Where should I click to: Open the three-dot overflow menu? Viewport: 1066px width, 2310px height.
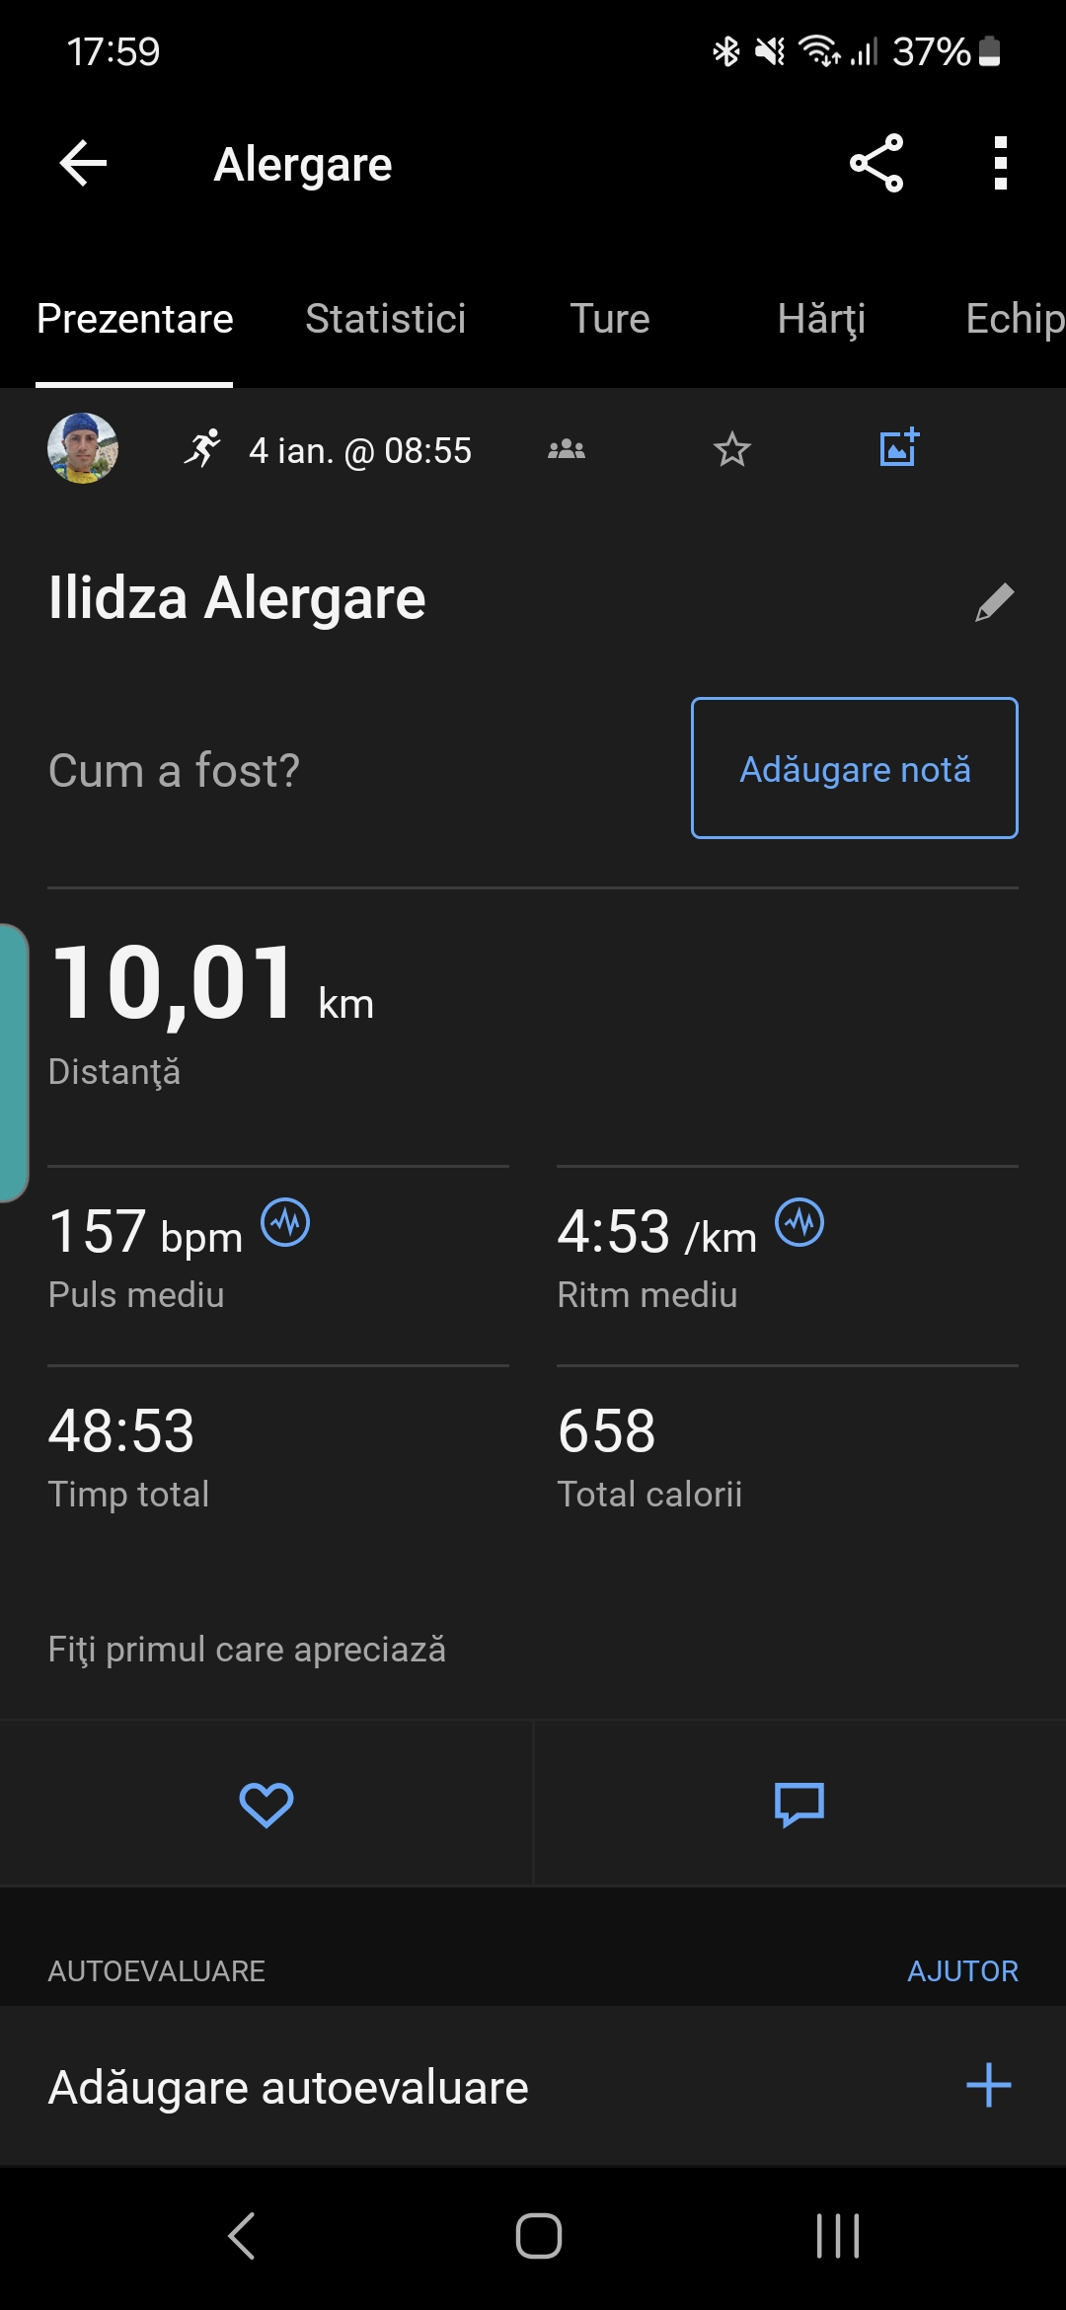(x=1000, y=163)
